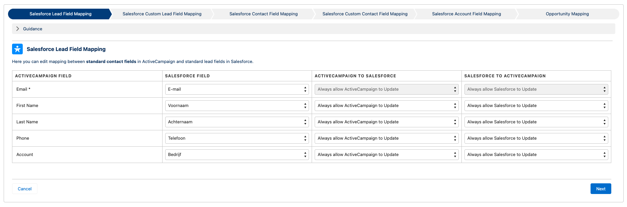Click the SALESFORCE FIELD column header

pos(187,76)
